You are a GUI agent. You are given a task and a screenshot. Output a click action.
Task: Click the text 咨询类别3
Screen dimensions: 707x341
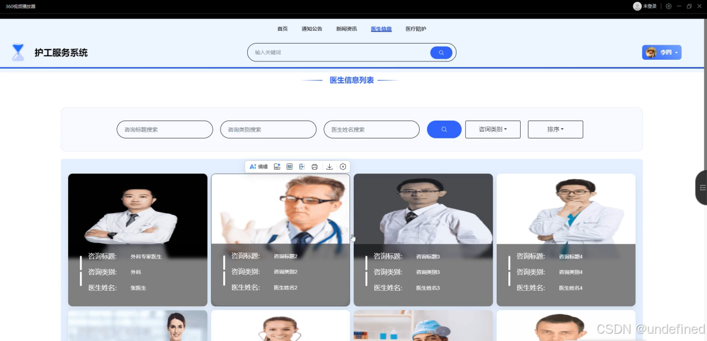(428, 272)
